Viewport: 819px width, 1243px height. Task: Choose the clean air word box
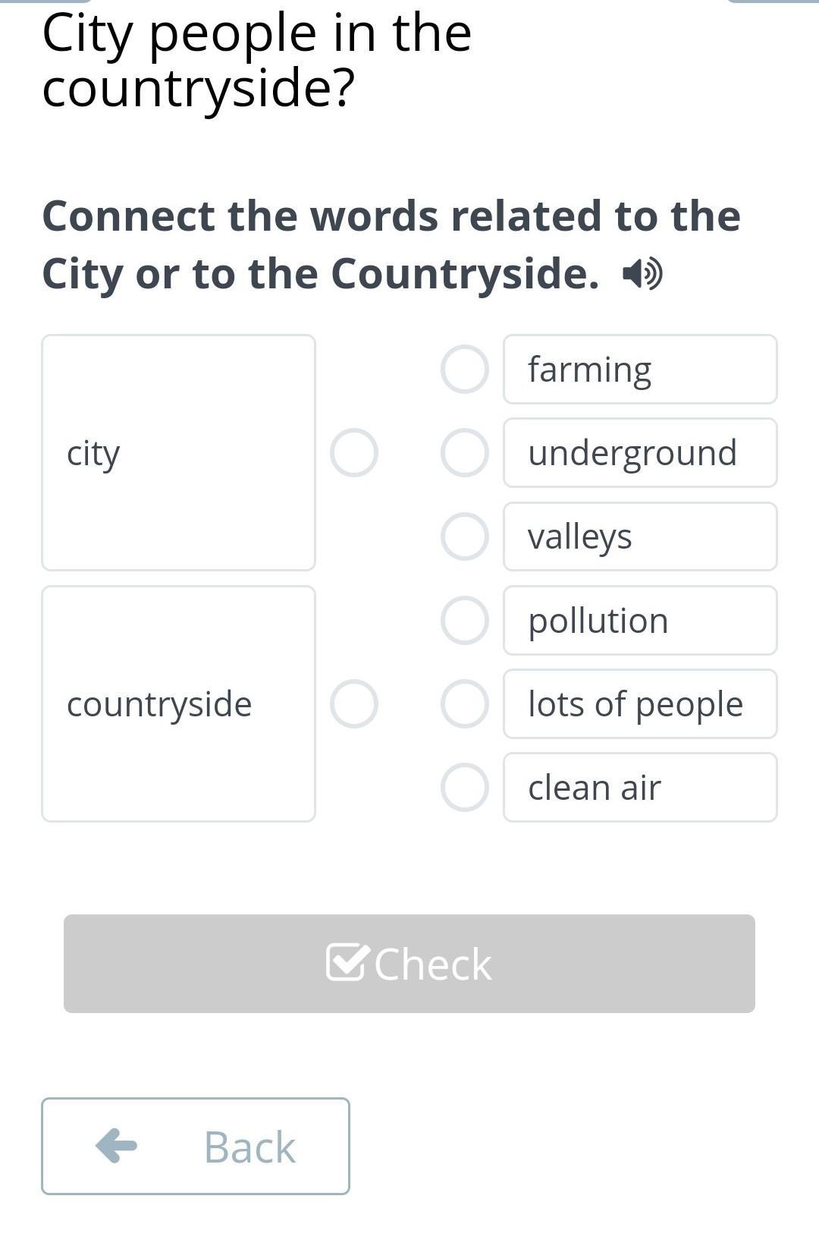(x=640, y=787)
